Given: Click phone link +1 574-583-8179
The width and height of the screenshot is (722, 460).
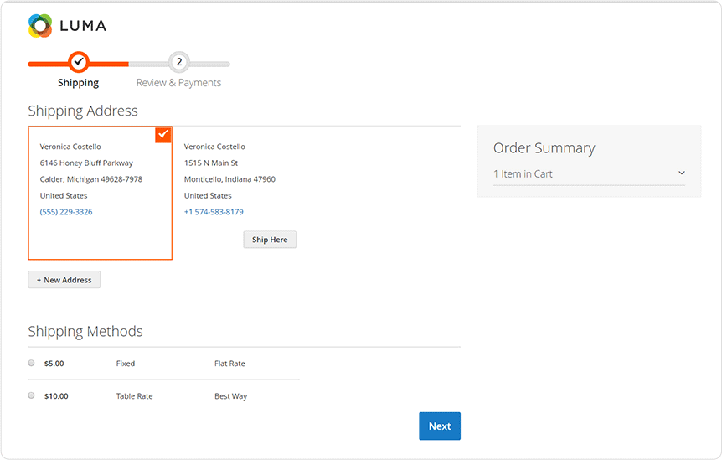Looking at the screenshot, I should (214, 212).
